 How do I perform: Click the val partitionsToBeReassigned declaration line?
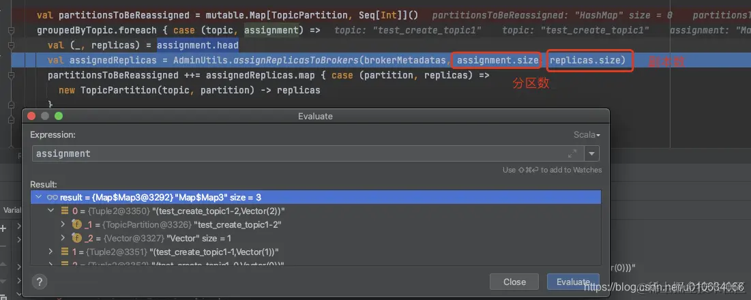point(228,15)
